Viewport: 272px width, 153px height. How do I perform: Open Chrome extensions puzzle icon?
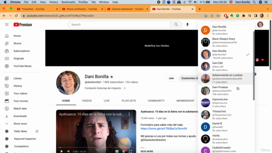[244, 16]
